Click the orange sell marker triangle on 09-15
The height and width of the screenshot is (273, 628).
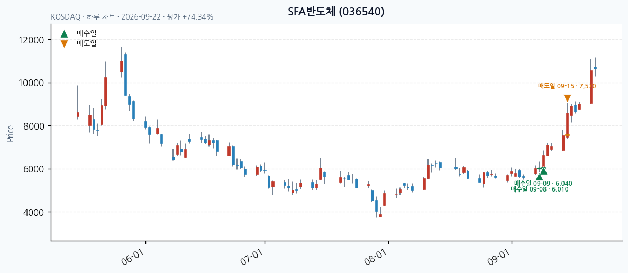click(567, 98)
